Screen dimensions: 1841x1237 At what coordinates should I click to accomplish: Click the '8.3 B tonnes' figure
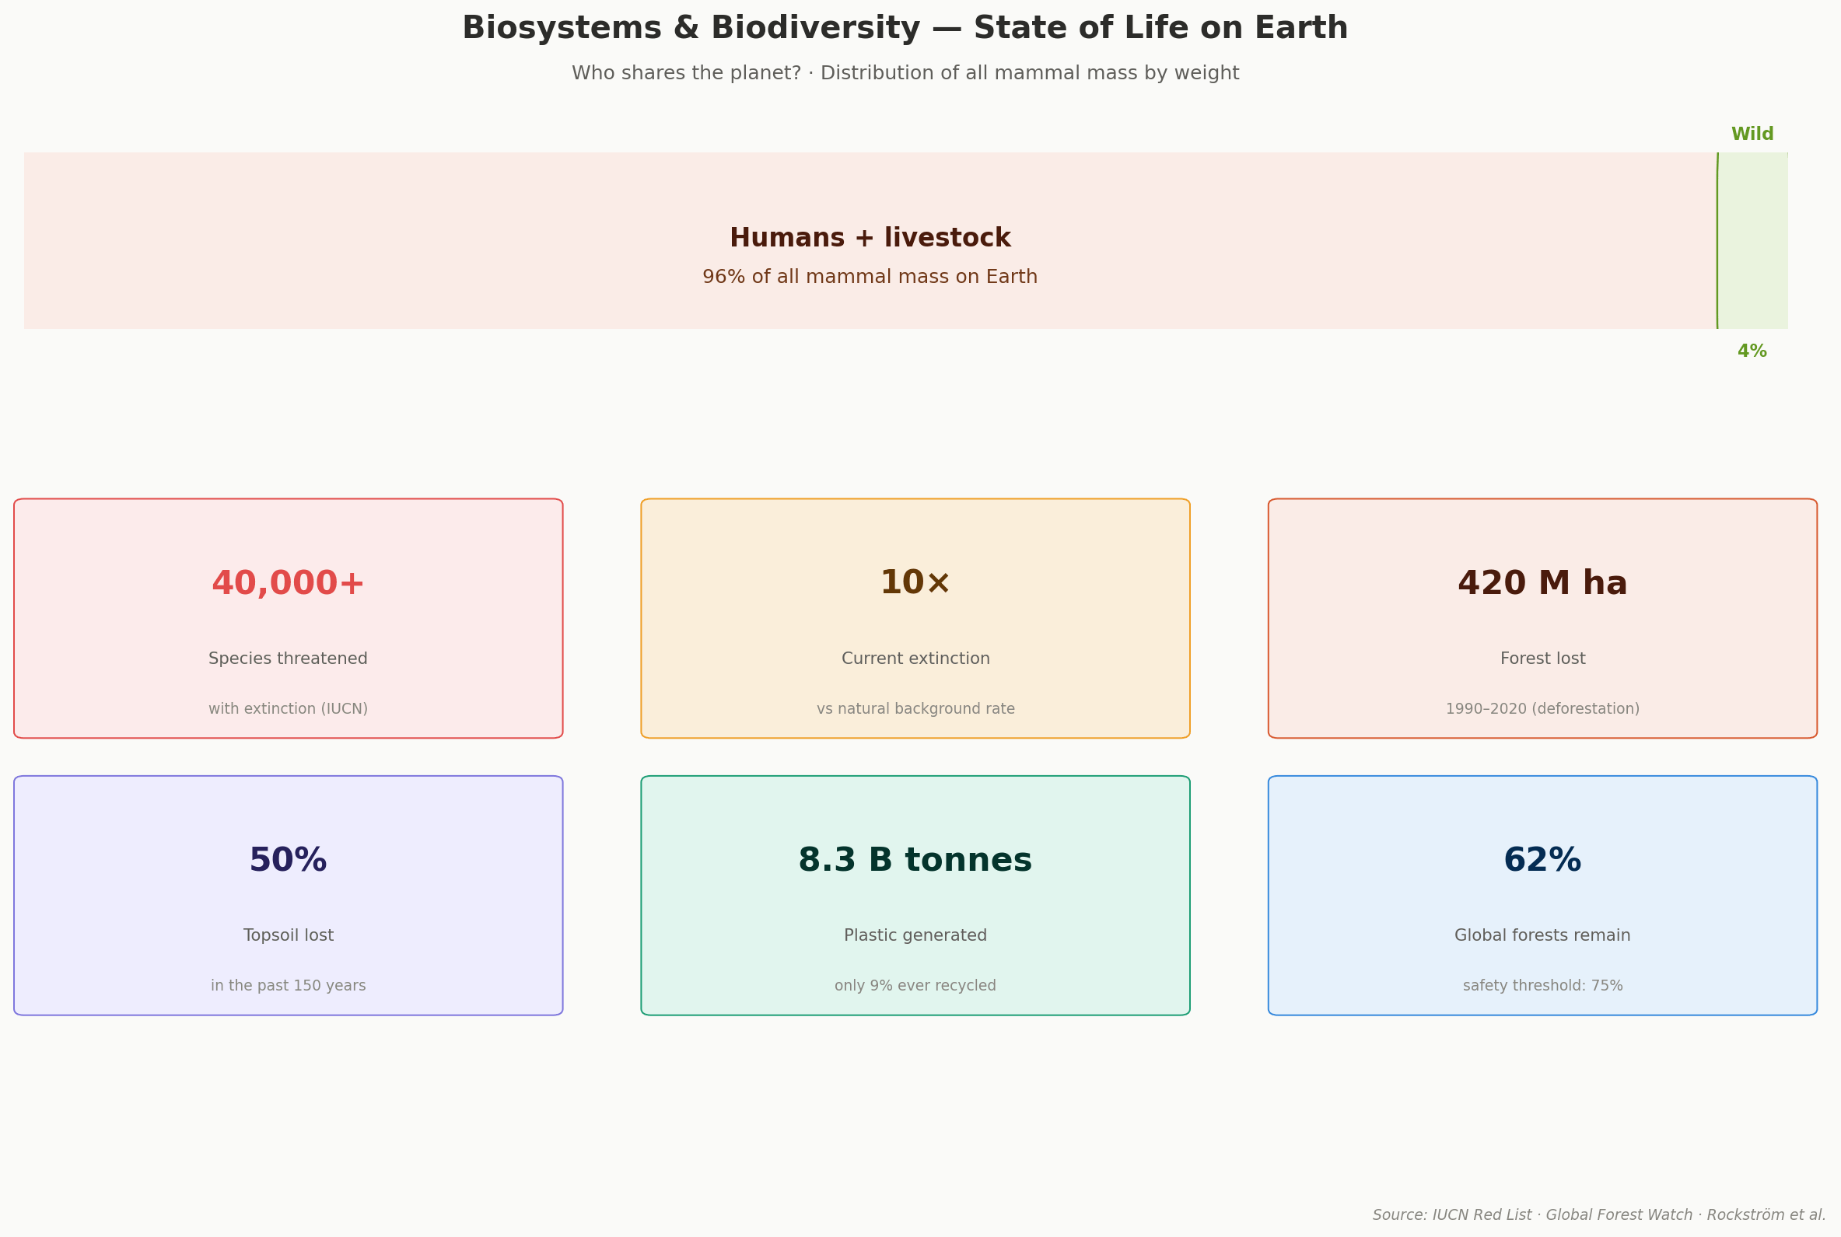coord(915,861)
